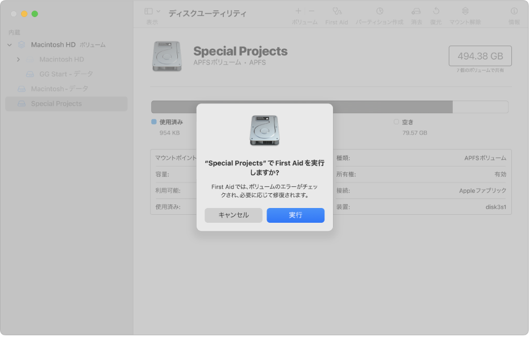Click the blue 使用済み legend swatch

tap(154, 122)
